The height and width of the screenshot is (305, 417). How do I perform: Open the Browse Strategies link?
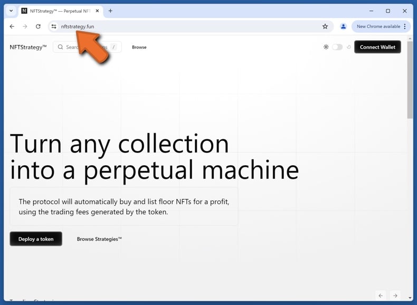point(99,239)
